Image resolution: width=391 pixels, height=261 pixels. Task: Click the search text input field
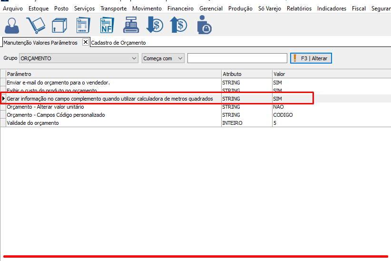pyautogui.click(x=237, y=58)
